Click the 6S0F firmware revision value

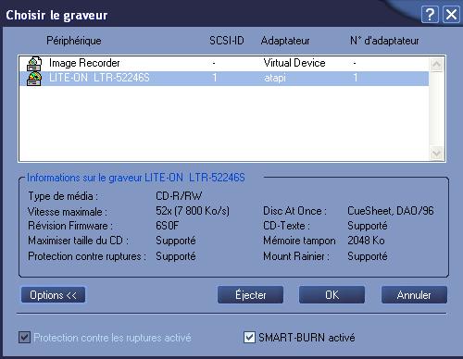167,226
